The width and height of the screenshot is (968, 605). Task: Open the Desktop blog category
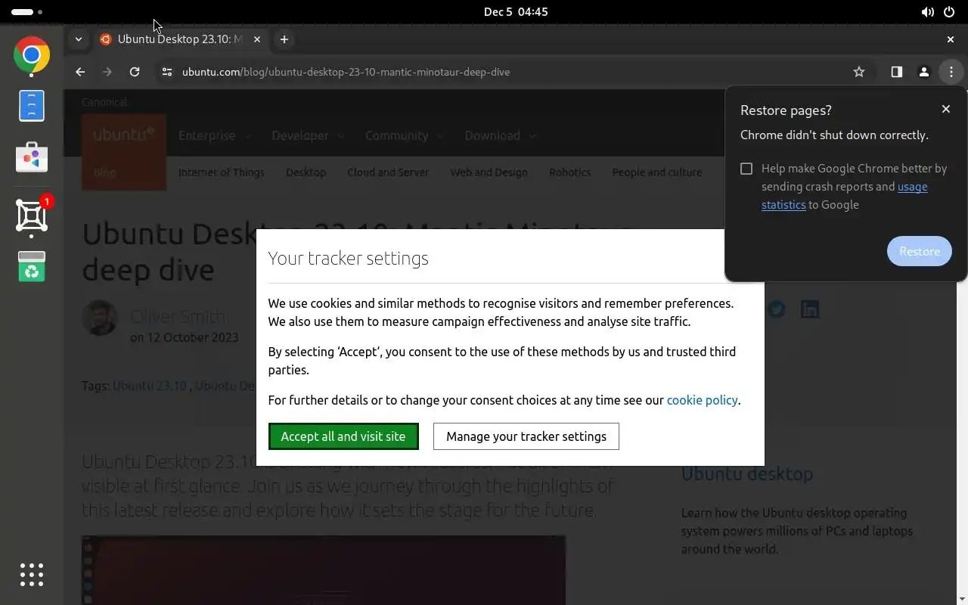(x=306, y=172)
